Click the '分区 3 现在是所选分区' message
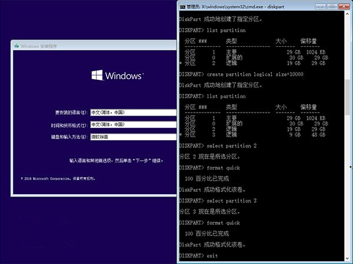This screenshot has height=264, width=353. click(x=209, y=212)
